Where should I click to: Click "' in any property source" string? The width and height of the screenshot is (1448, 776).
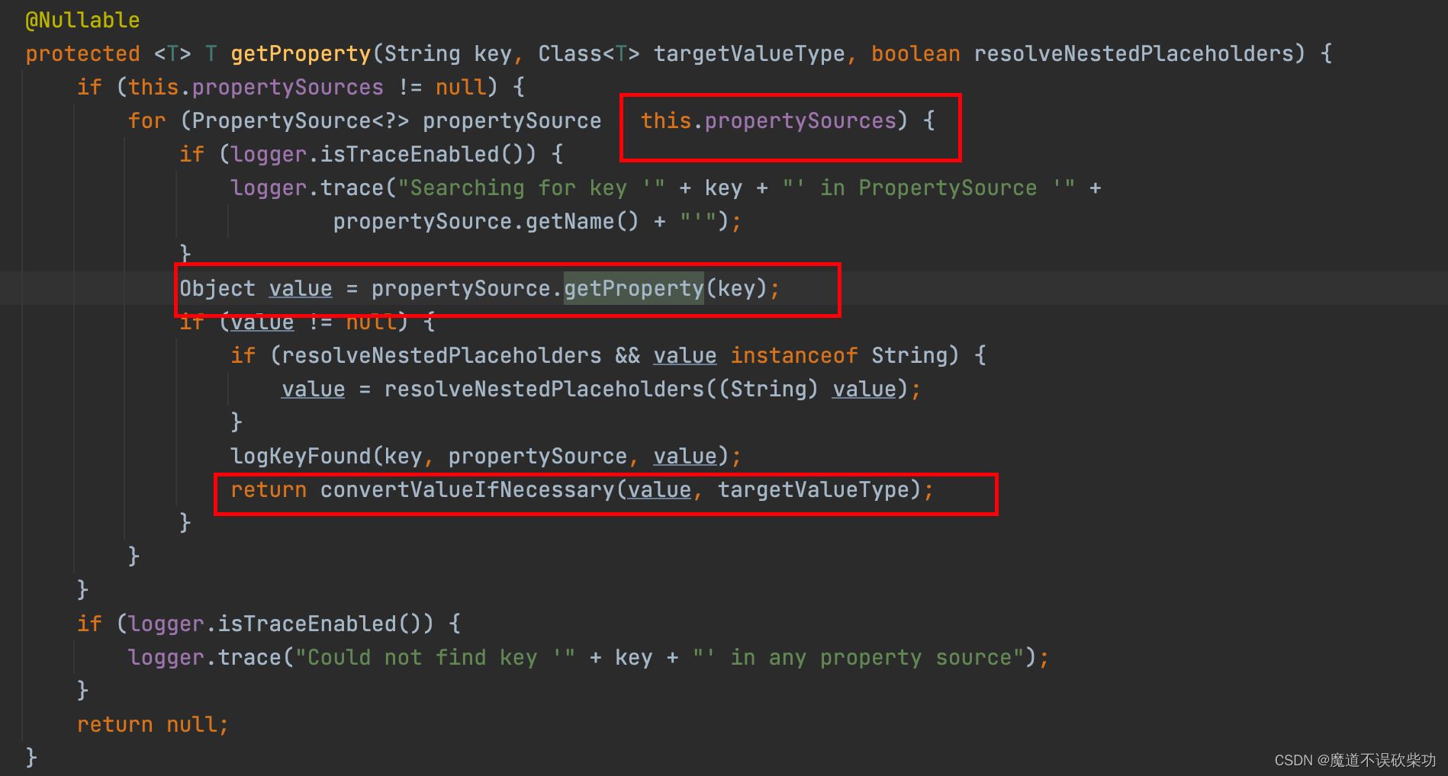coord(858,658)
